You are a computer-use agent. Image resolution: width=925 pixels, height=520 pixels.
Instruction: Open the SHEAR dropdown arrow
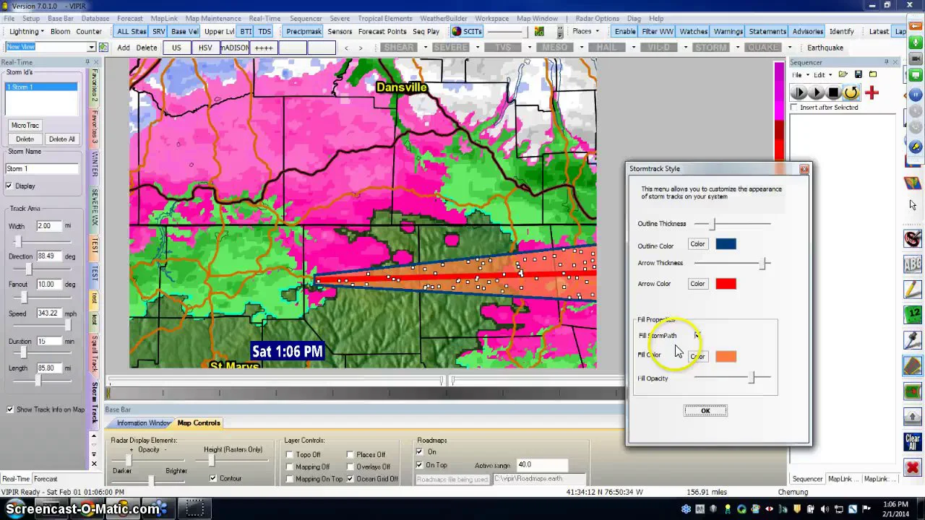point(426,48)
